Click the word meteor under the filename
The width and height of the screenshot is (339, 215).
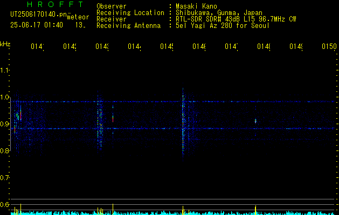(x=78, y=17)
